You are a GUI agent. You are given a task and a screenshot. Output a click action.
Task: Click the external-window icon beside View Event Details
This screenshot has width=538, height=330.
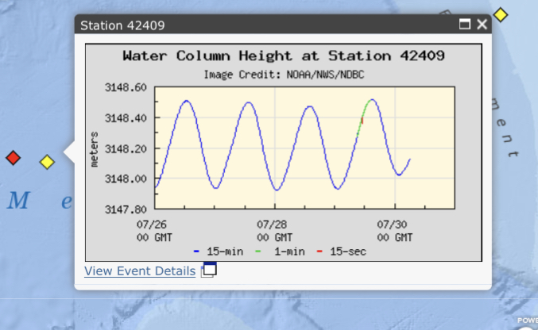tap(209, 270)
